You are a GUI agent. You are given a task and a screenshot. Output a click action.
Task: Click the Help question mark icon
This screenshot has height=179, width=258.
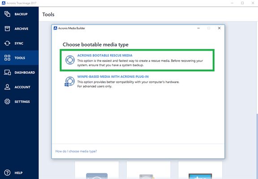[7, 173]
